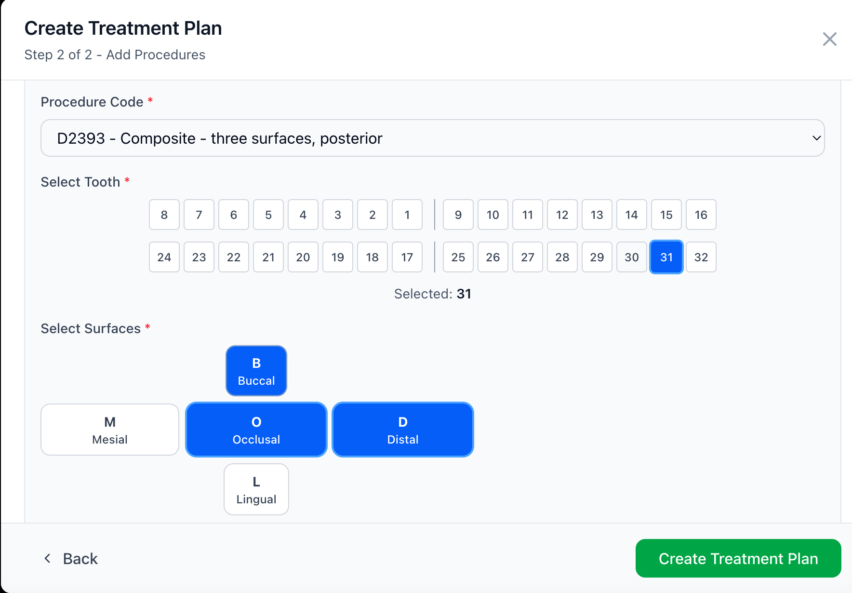
Task: Select tooth 17 in the tooth chart
Action: tap(407, 257)
